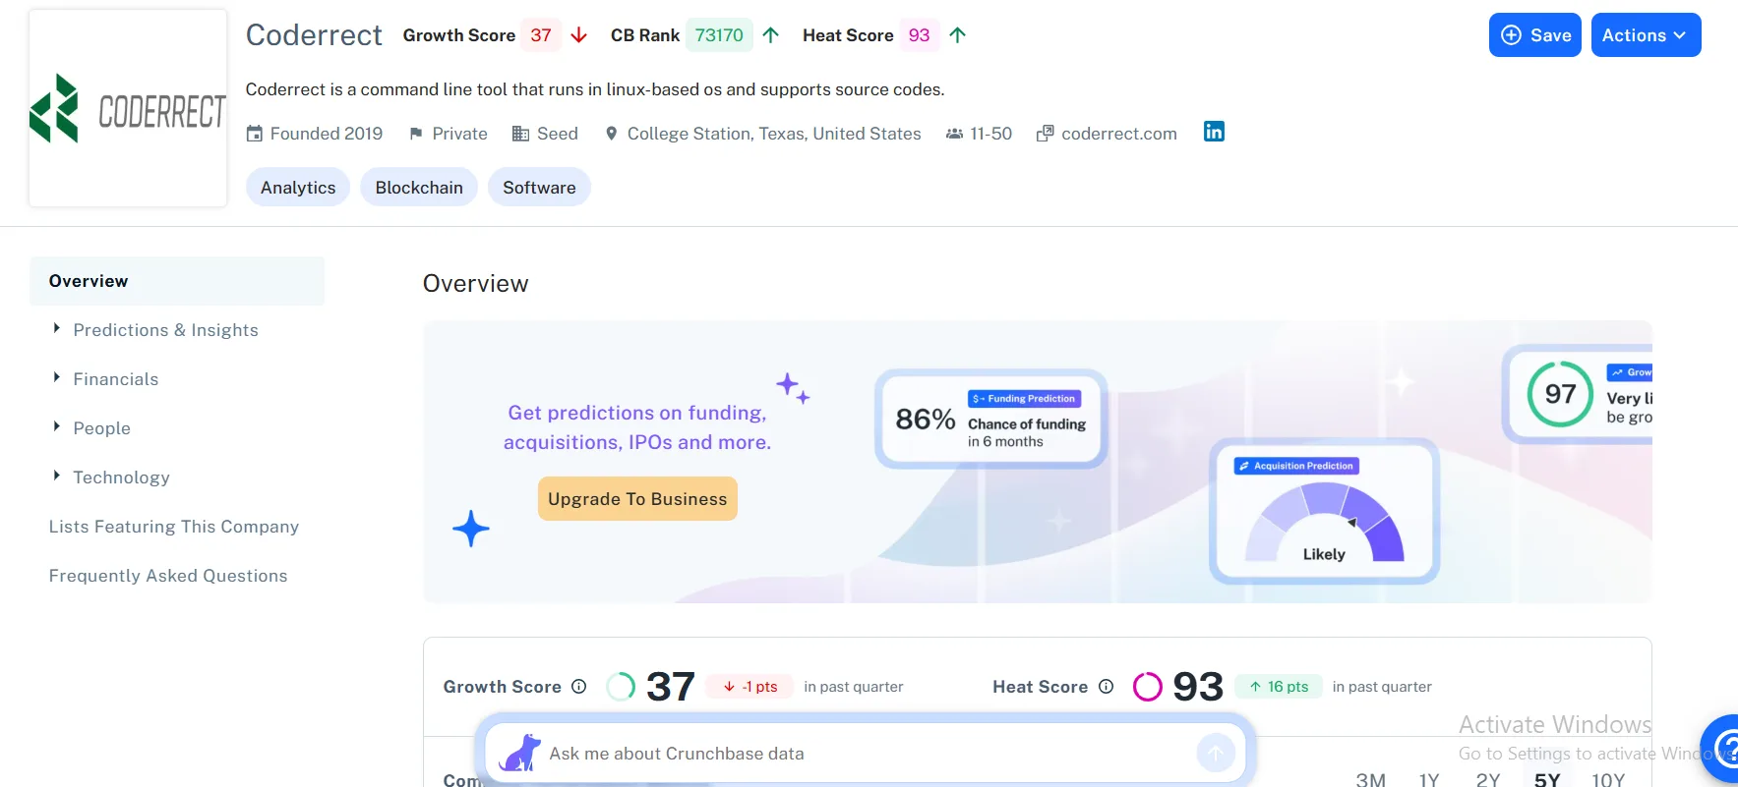Screen dimensions: 1738x787
Task: Select the Software category tag
Action: pos(539,188)
